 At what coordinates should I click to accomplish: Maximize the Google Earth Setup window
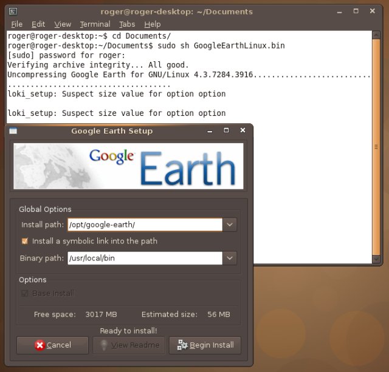coord(226,130)
